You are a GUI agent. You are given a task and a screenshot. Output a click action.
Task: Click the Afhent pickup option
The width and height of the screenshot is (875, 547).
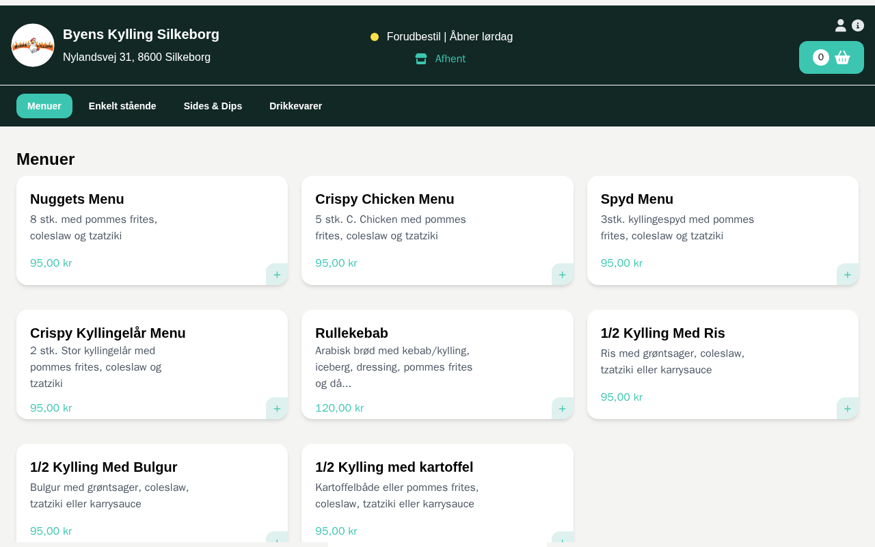click(450, 59)
